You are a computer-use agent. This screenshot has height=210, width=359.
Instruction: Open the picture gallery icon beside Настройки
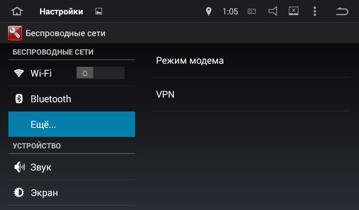[x=99, y=11]
